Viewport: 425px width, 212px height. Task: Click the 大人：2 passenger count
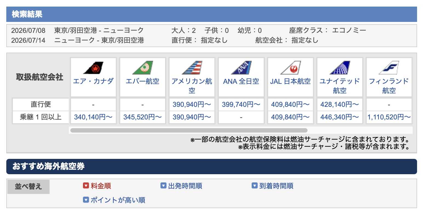(x=183, y=30)
